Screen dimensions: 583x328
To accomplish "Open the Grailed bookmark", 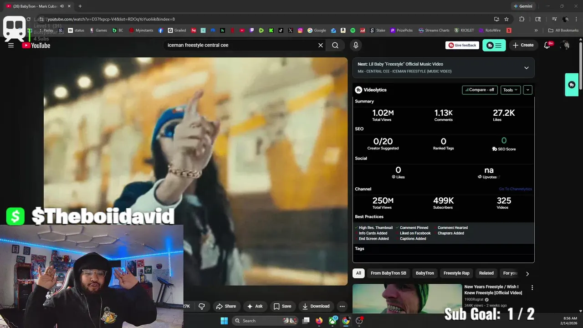I will [x=177, y=31].
